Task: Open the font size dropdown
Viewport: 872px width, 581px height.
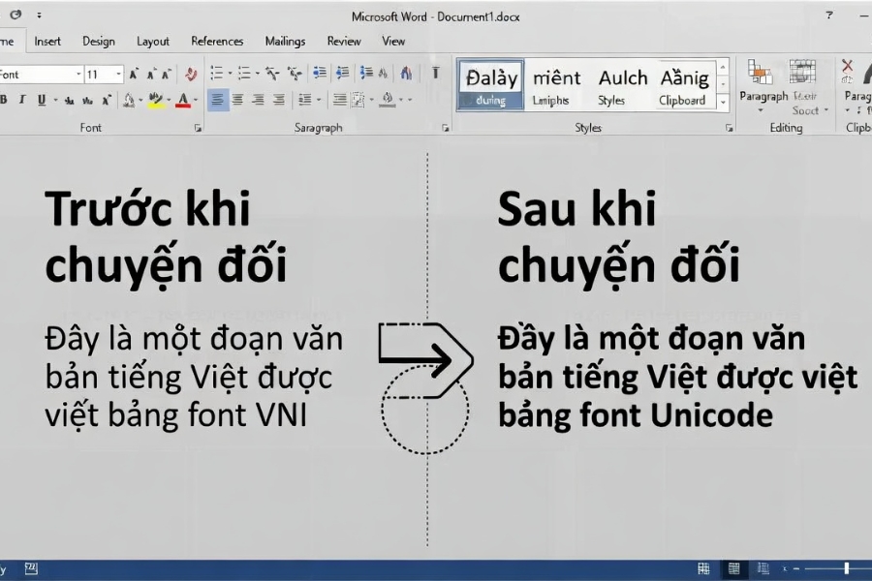Action: pos(119,75)
